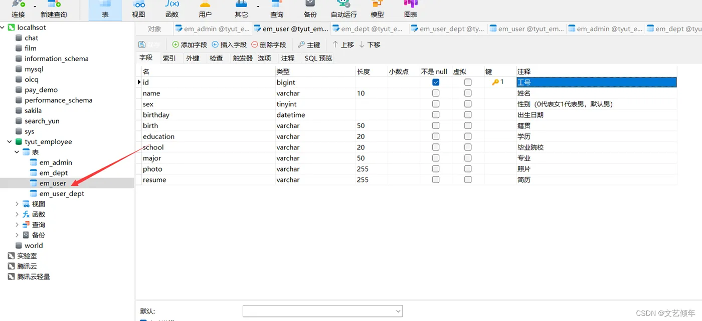Select the 实验室 connection
This screenshot has width=702, height=321.
click(27, 255)
